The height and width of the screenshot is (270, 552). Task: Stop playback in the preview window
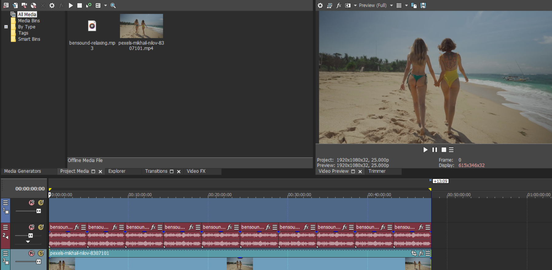444,150
